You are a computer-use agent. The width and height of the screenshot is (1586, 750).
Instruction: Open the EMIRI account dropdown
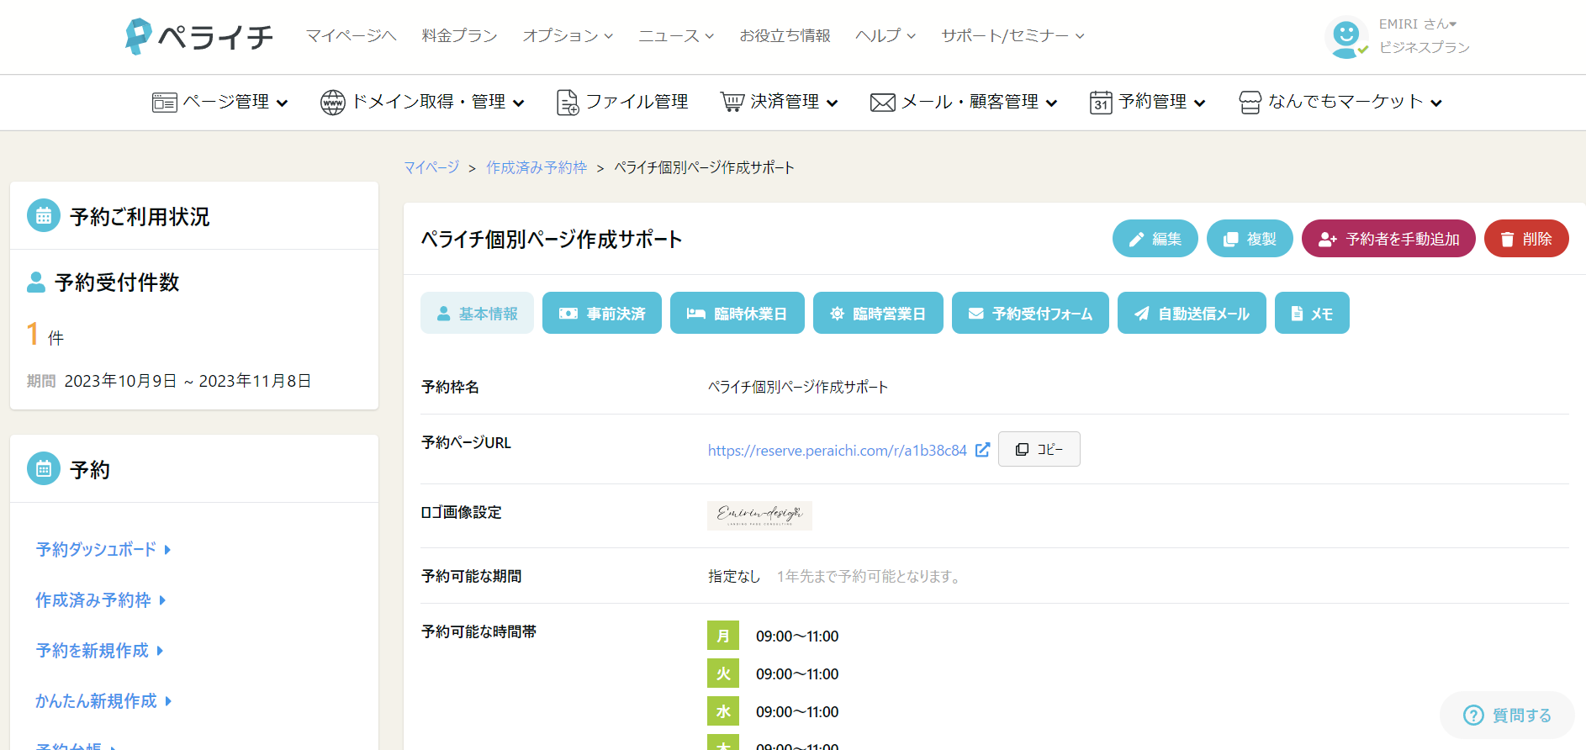tap(1418, 24)
